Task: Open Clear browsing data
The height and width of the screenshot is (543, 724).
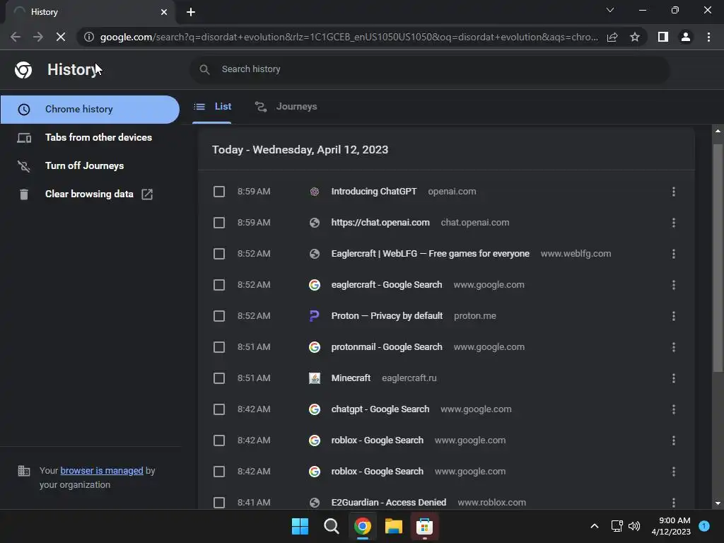Action: (x=90, y=194)
